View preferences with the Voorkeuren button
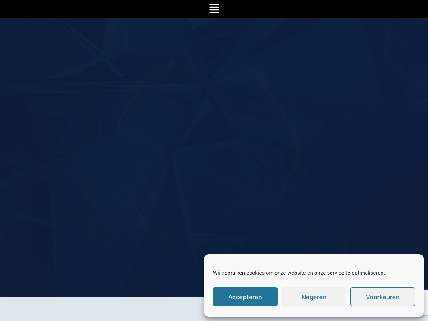This screenshot has width=428, height=321. pyautogui.click(x=382, y=297)
